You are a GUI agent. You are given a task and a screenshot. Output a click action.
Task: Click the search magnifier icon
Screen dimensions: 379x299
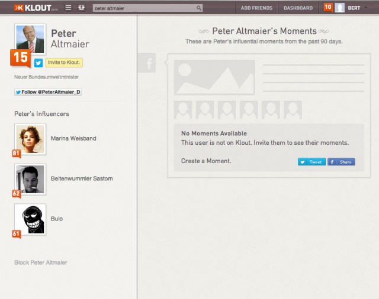pyautogui.click(x=199, y=8)
